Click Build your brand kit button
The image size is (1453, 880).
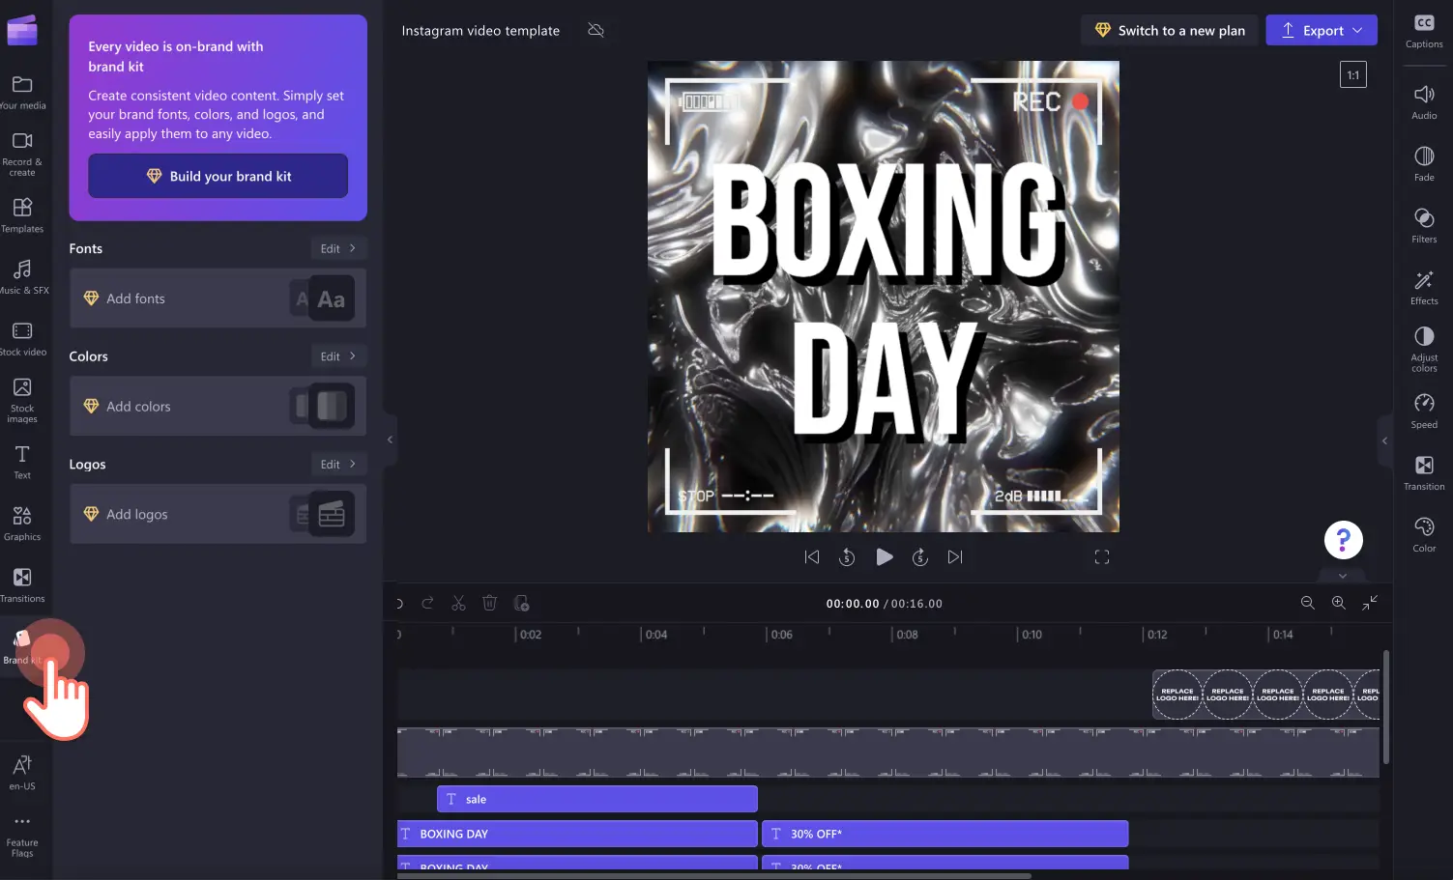tap(218, 176)
